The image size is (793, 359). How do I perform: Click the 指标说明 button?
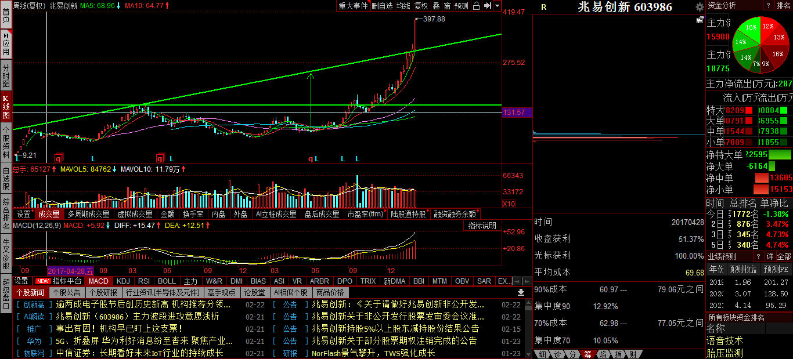pos(482,226)
